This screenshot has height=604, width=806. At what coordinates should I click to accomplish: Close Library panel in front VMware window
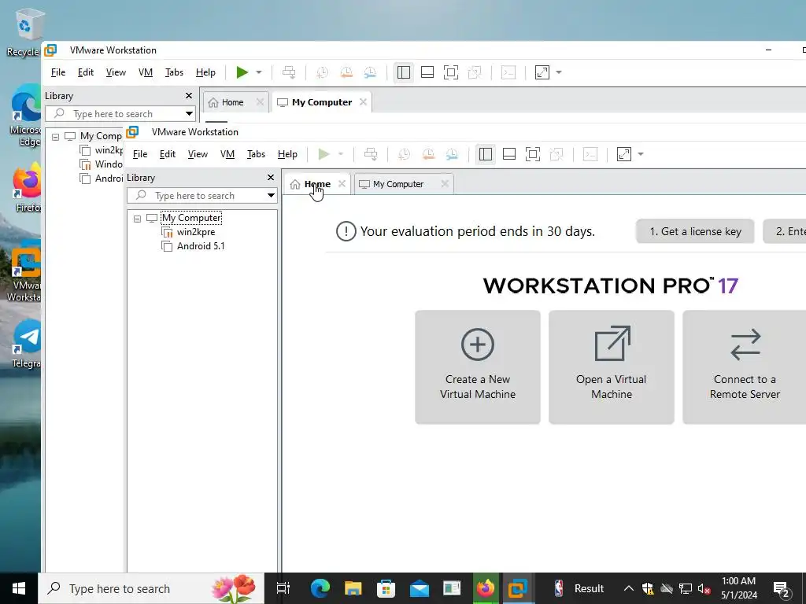pyautogui.click(x=271, y=178)
